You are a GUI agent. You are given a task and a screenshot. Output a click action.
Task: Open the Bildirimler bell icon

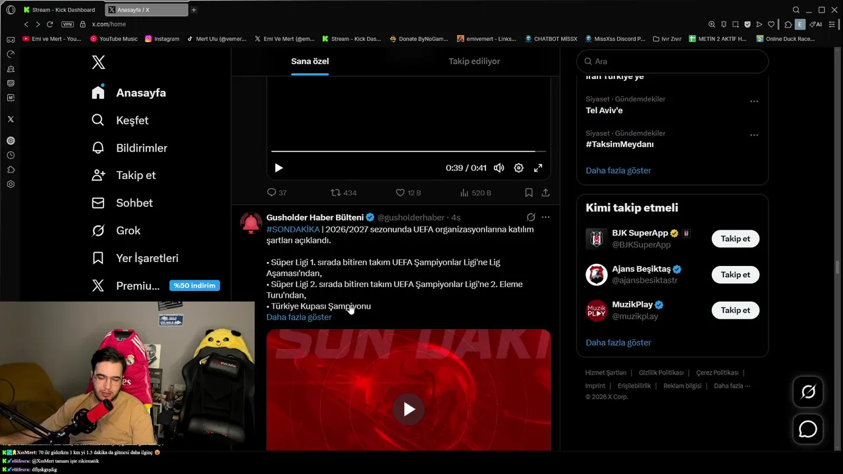click(x=98, y=148)
